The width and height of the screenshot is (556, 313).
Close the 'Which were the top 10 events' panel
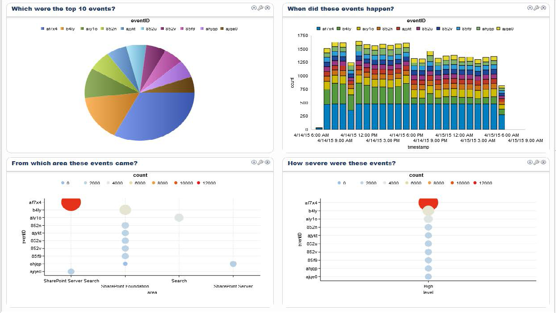(x=267, y=8)
